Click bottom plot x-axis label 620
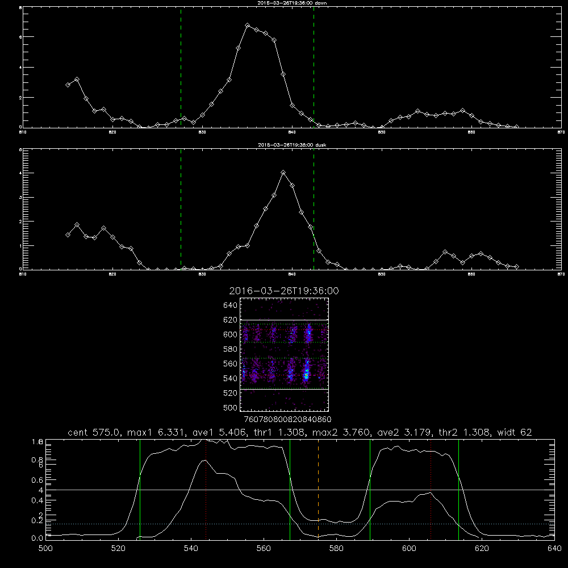Viewport: 568px width, 568px height. point(482,548)
